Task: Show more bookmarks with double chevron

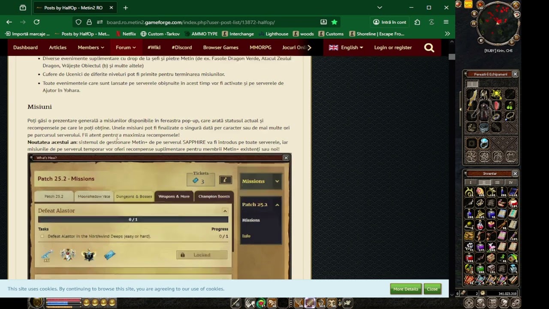Action: 447,33
